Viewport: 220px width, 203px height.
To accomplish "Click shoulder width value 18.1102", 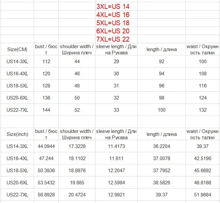I will pos(77,158).
